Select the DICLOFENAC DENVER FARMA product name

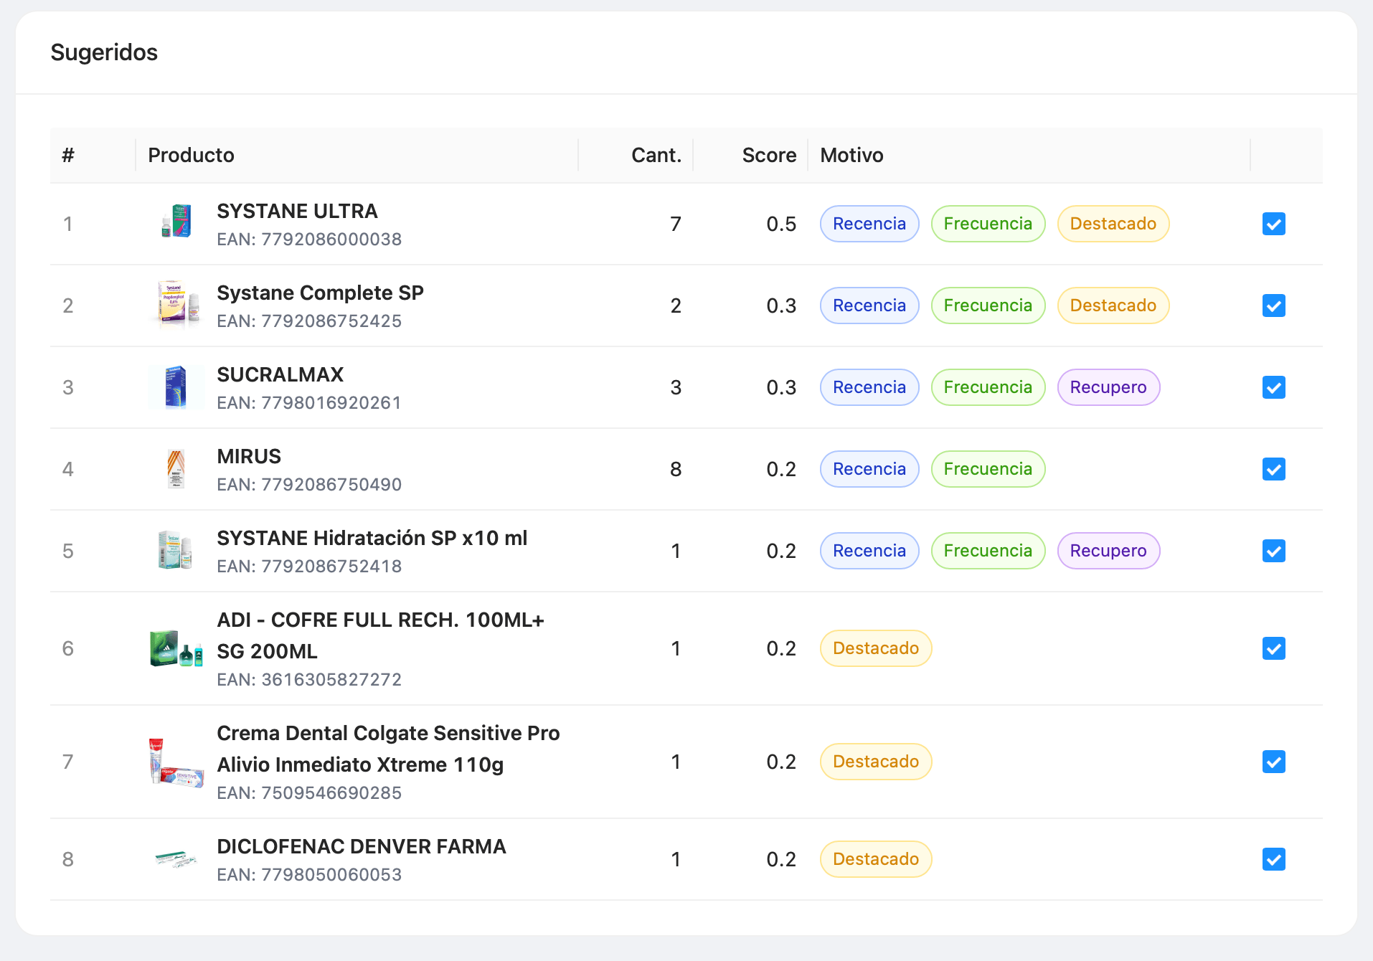[362, 846]
